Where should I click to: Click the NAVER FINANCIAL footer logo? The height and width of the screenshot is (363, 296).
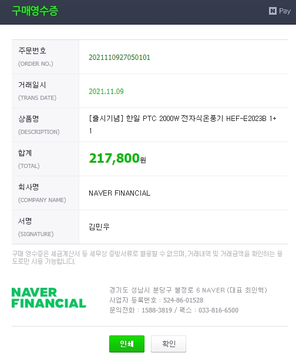point(49,298)
